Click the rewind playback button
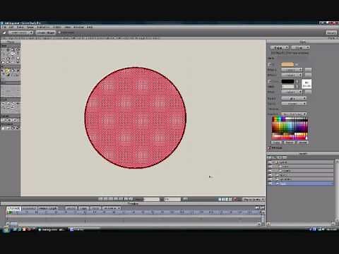Screen dimensions: 339x254 100,199
